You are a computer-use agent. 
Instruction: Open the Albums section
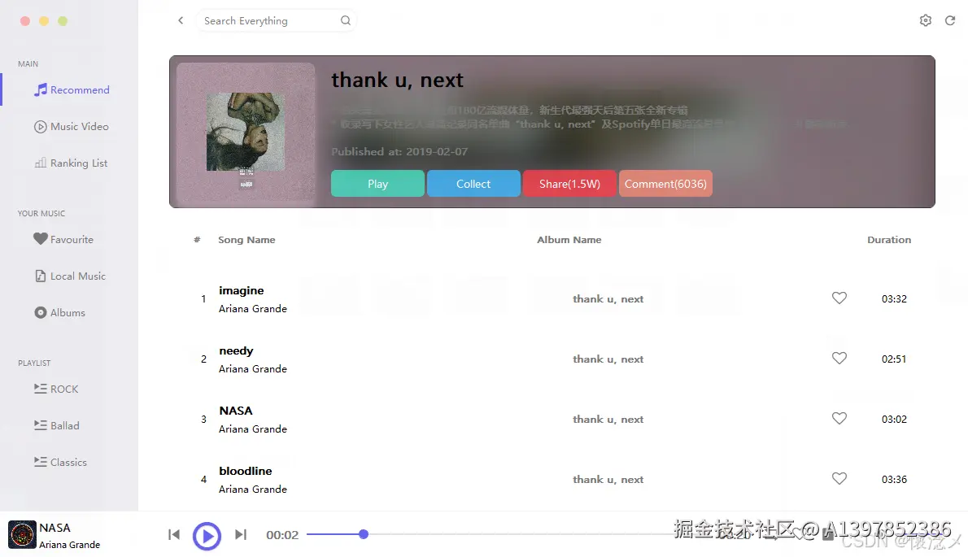(x=60, y=313)
